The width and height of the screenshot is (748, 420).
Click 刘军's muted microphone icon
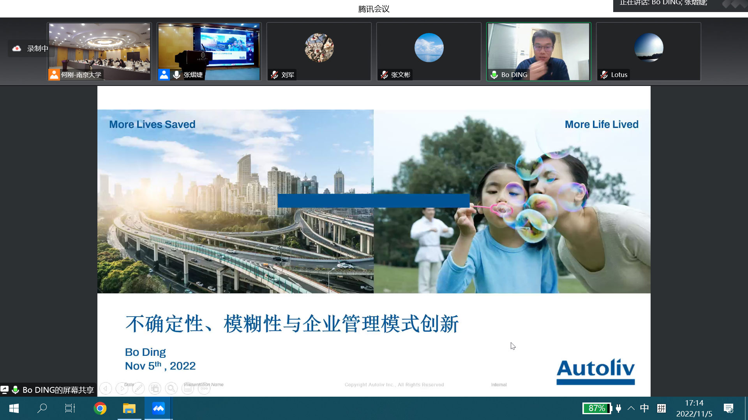pyautogui.click(x=274, y=75)
